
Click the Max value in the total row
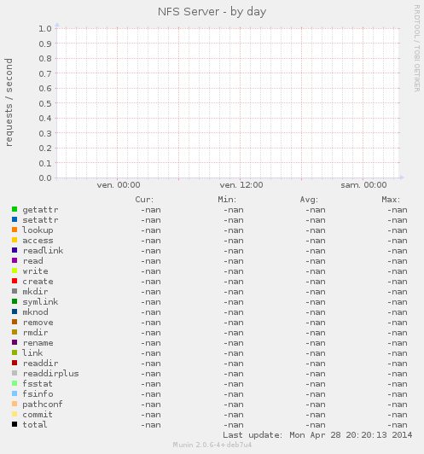point(398,425)
